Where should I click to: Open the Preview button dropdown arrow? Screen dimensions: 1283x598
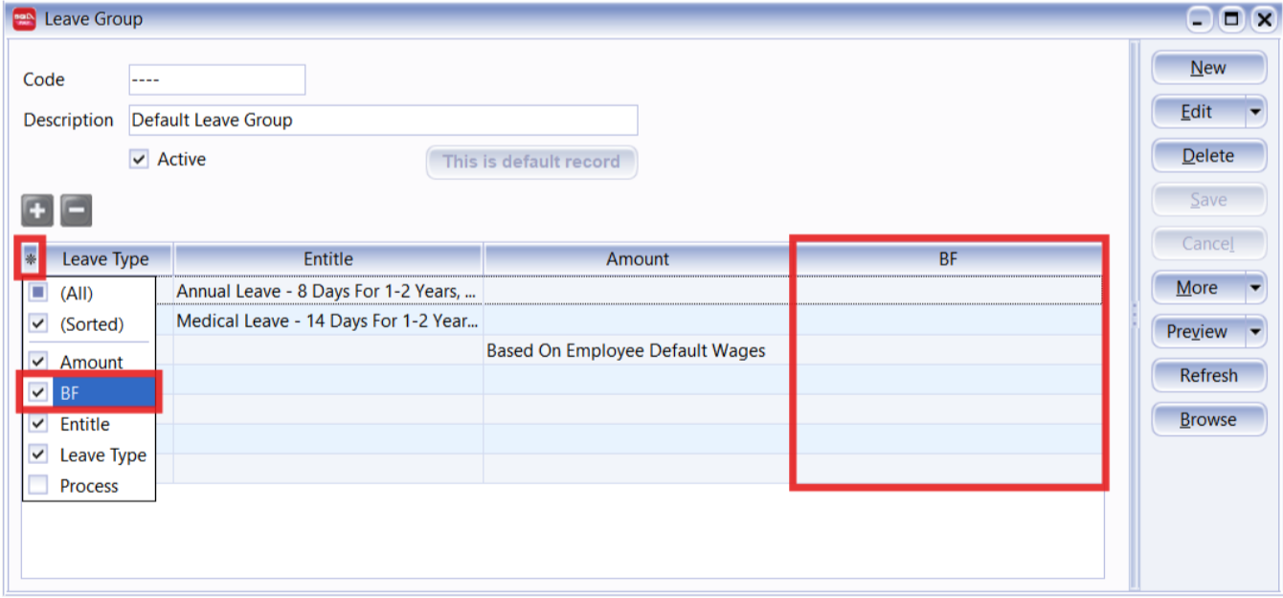pos(1255,332)
